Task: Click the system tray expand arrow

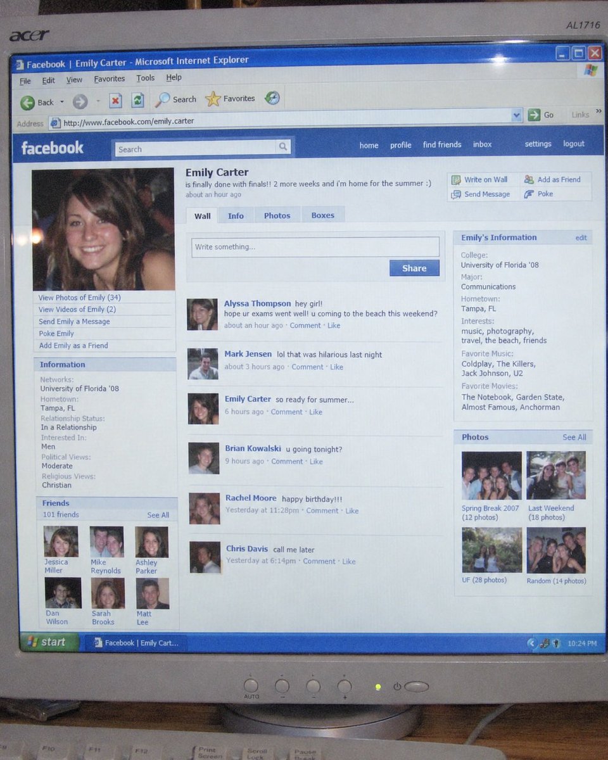Action: click(531, 643)
